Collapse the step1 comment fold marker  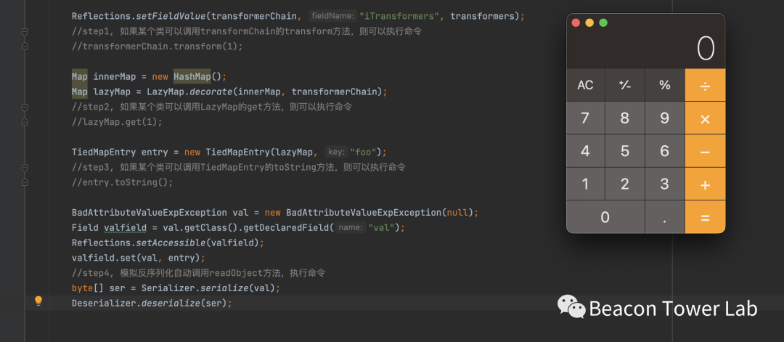click(25, 32)
